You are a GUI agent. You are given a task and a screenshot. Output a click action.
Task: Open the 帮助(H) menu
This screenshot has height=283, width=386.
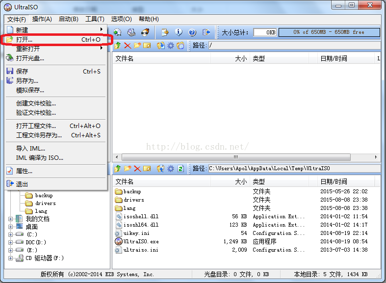pos(149,19)
